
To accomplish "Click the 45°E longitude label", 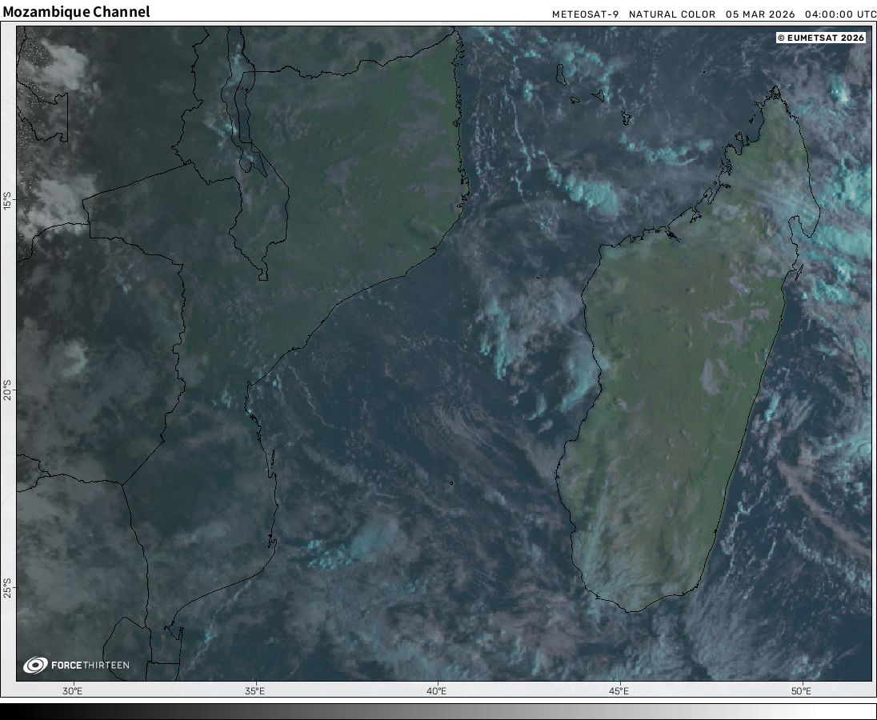I will 619,691.
